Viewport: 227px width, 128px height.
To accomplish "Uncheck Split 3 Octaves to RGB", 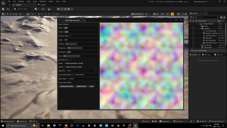I will (x=65, y=67).
